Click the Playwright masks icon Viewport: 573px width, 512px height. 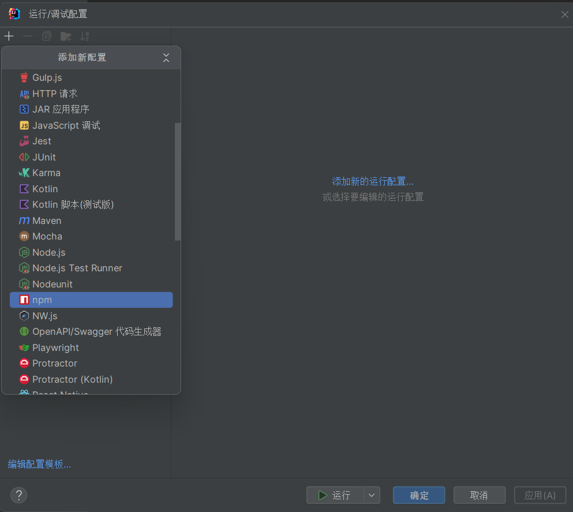(x=24, y=347)
